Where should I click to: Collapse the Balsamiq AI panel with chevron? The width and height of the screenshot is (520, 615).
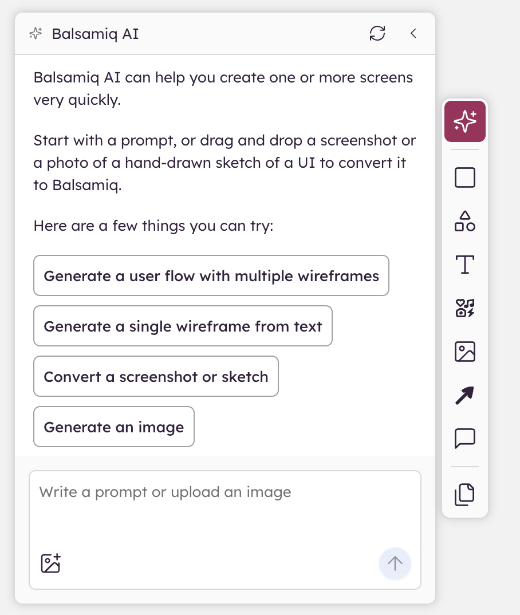click(413, 33)
